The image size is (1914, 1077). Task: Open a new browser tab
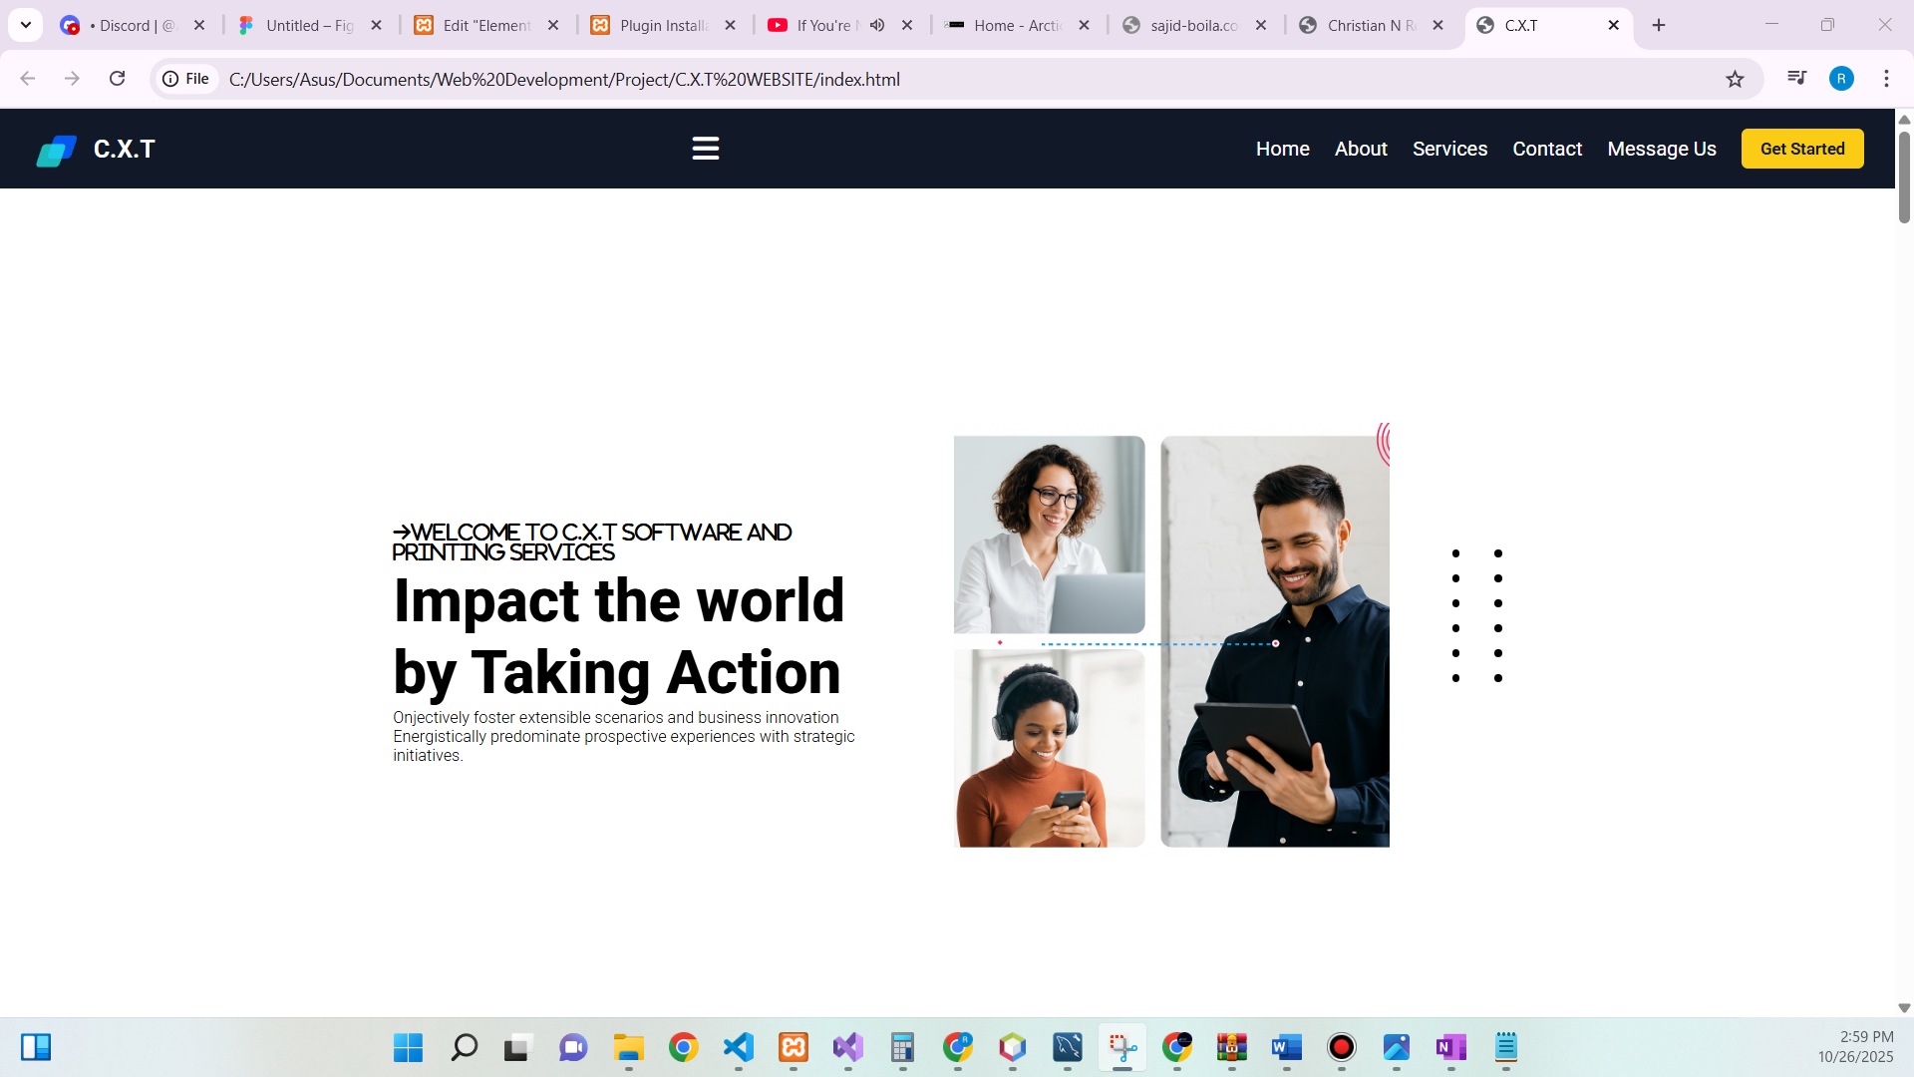coord(1659,25)
